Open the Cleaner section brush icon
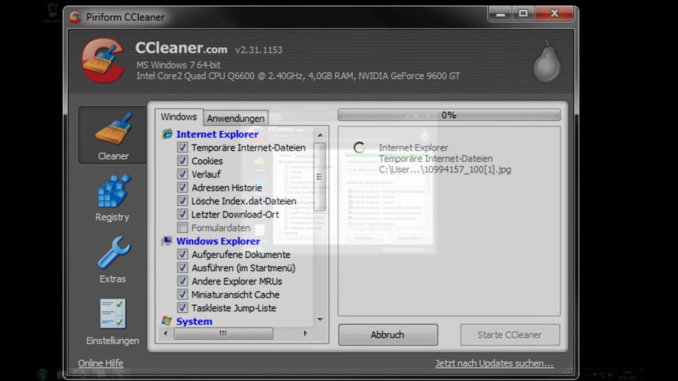678x381 pixels. pyautogui.click(x=113, y=129)
